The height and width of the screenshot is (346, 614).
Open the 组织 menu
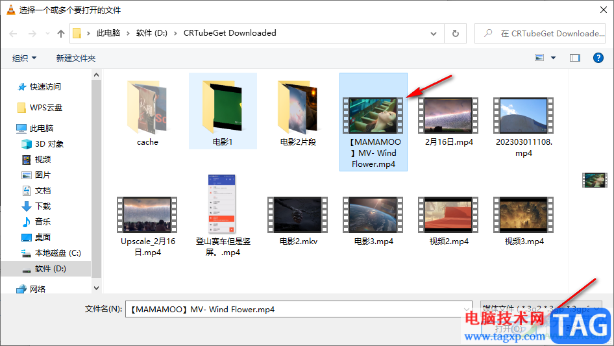click(x=24, y=58)
